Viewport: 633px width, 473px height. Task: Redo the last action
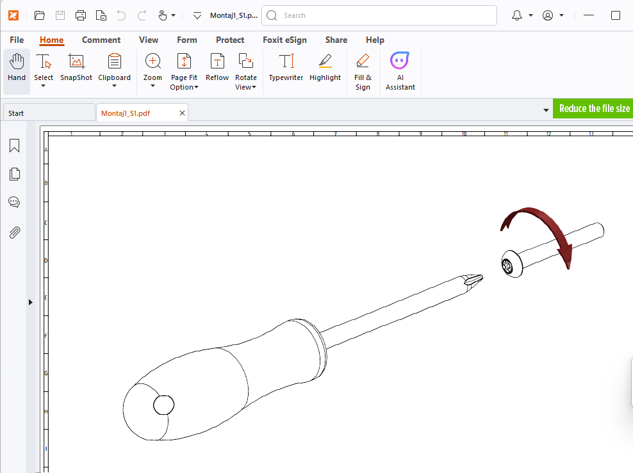point(142,15)
